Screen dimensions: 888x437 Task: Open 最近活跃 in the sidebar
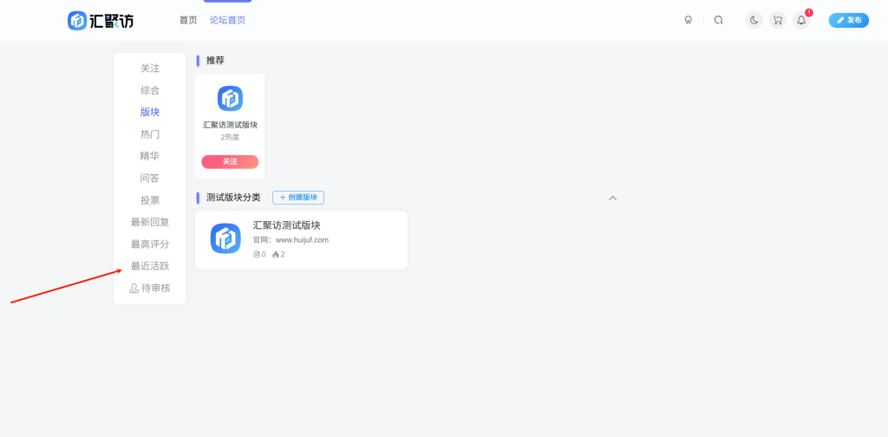coord(150,266)
